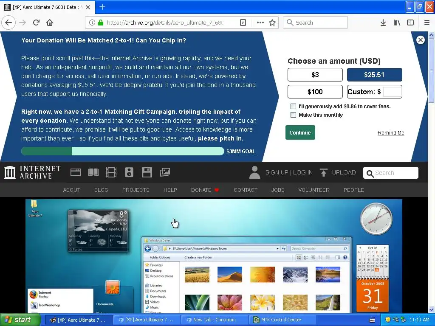Open the DONATE menu item

tap(205, 190)
